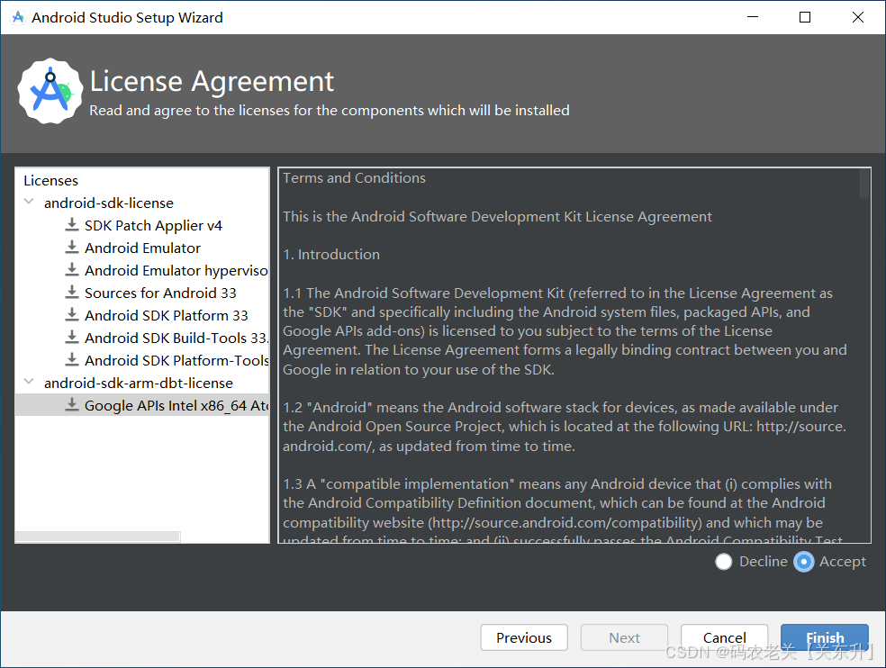Click download icon beside Android SDK Platform 33
Screen dimensions: 886x668
coord(72,315)
